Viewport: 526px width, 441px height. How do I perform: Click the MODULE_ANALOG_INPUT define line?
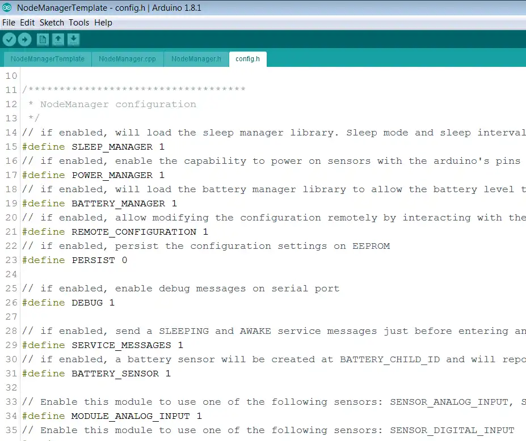(112, 416)
